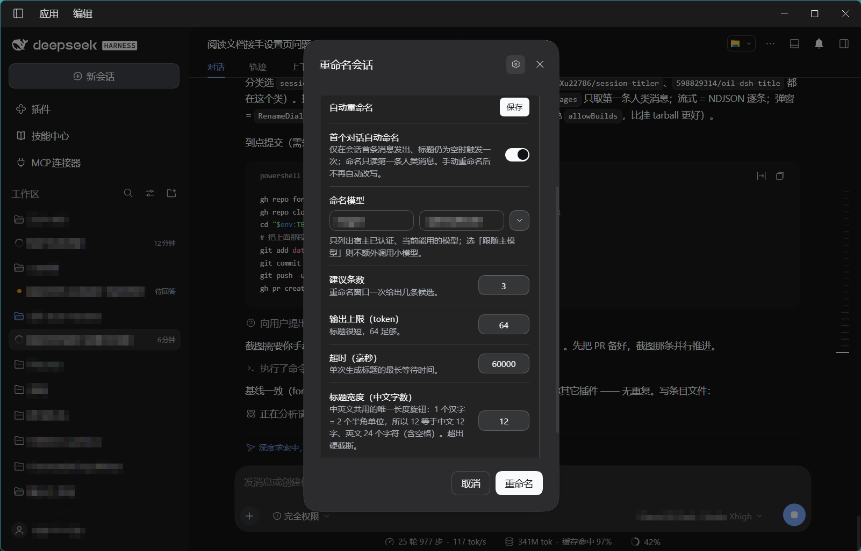
Task: Copy the powershell code block
Action: (x=780, y=176)
